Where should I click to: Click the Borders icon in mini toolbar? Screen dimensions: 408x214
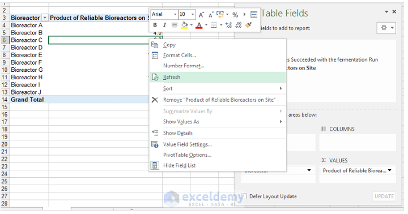(x=214, y=25)
